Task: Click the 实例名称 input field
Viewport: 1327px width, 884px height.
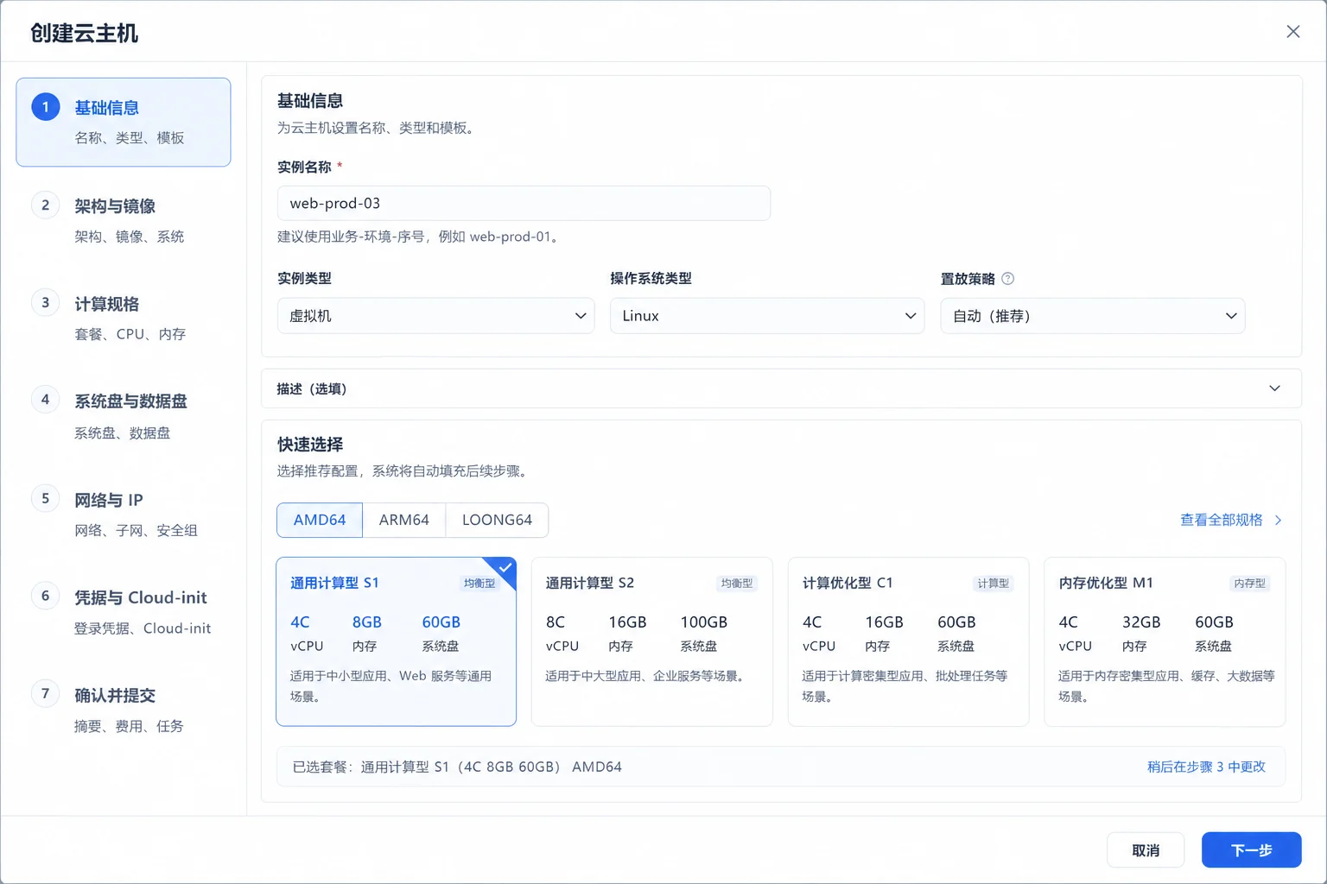Action: [524, 203]
